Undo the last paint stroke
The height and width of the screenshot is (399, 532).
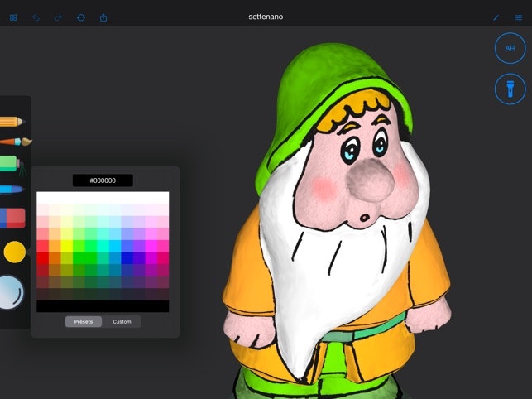tap(36, 17)
